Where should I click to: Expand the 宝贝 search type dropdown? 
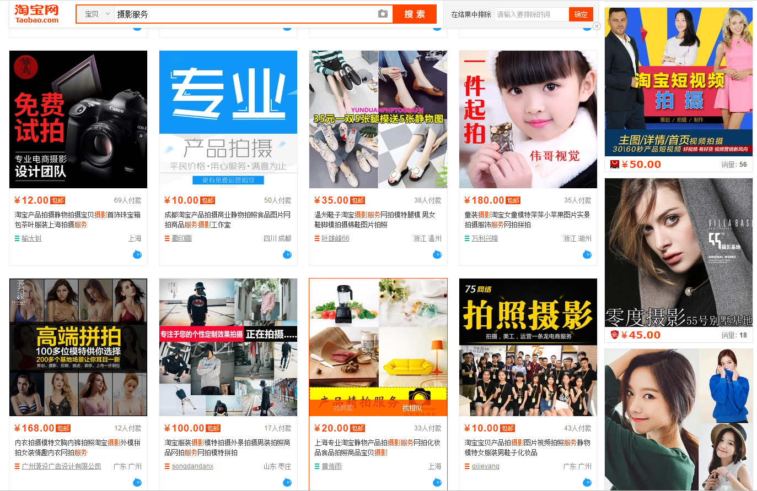click(95, 14)
